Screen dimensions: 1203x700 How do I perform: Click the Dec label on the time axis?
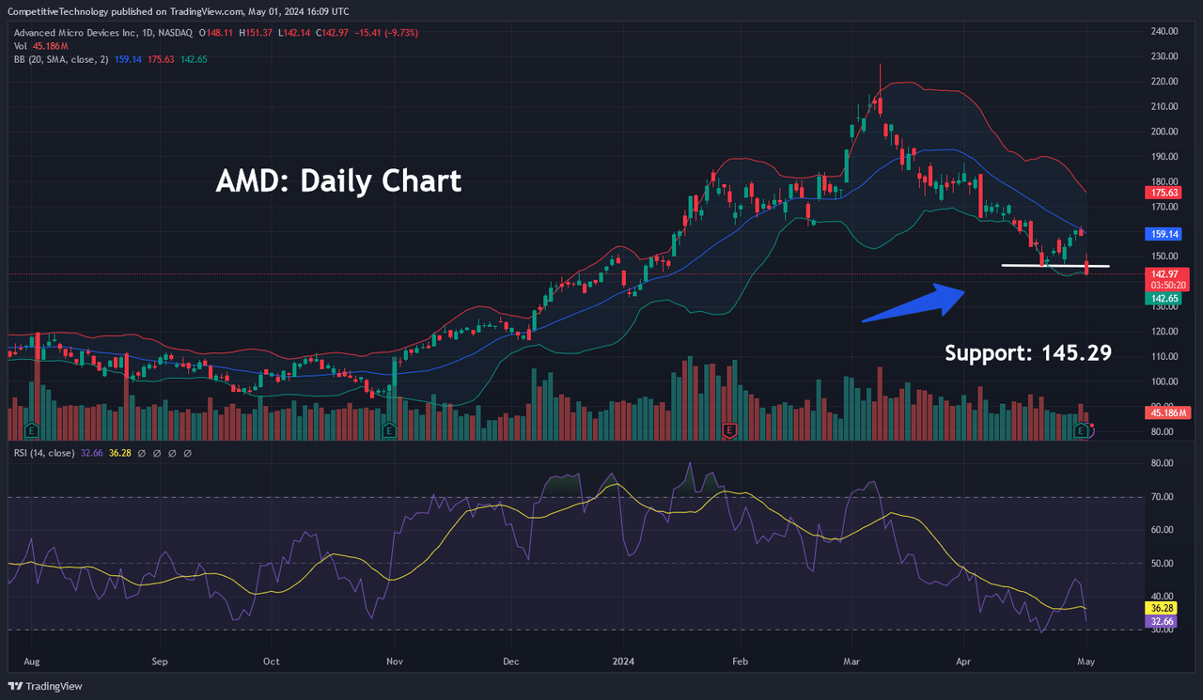point(512,661)
